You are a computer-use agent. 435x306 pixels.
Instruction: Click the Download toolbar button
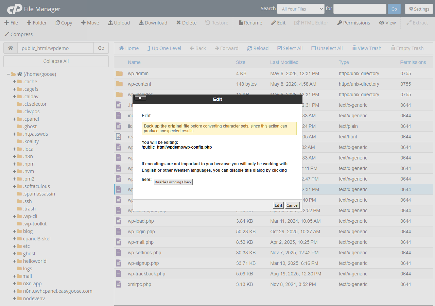(x=153, y=23)
